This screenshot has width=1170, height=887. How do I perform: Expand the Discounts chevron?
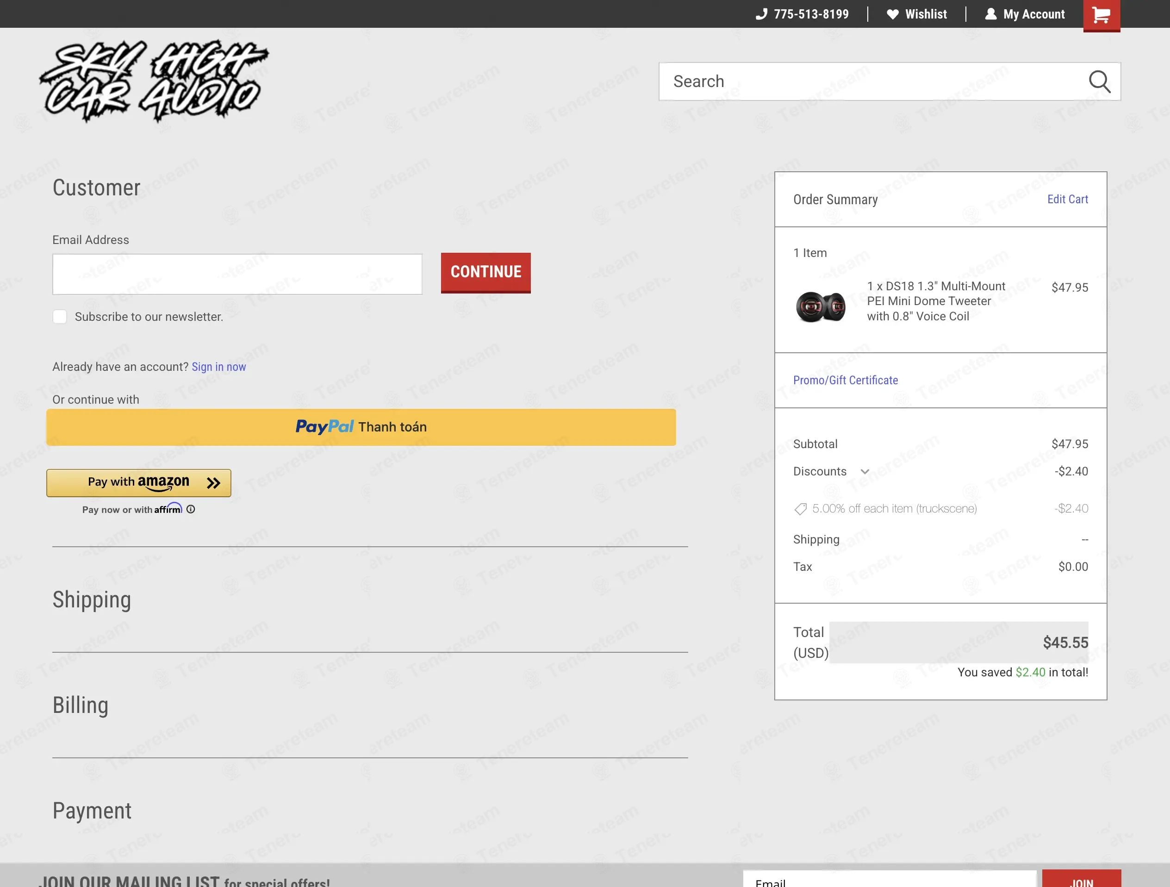pos(865,472)
